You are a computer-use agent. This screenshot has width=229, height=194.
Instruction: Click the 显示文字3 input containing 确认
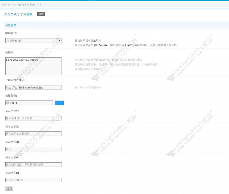click(x=33, y=149)
